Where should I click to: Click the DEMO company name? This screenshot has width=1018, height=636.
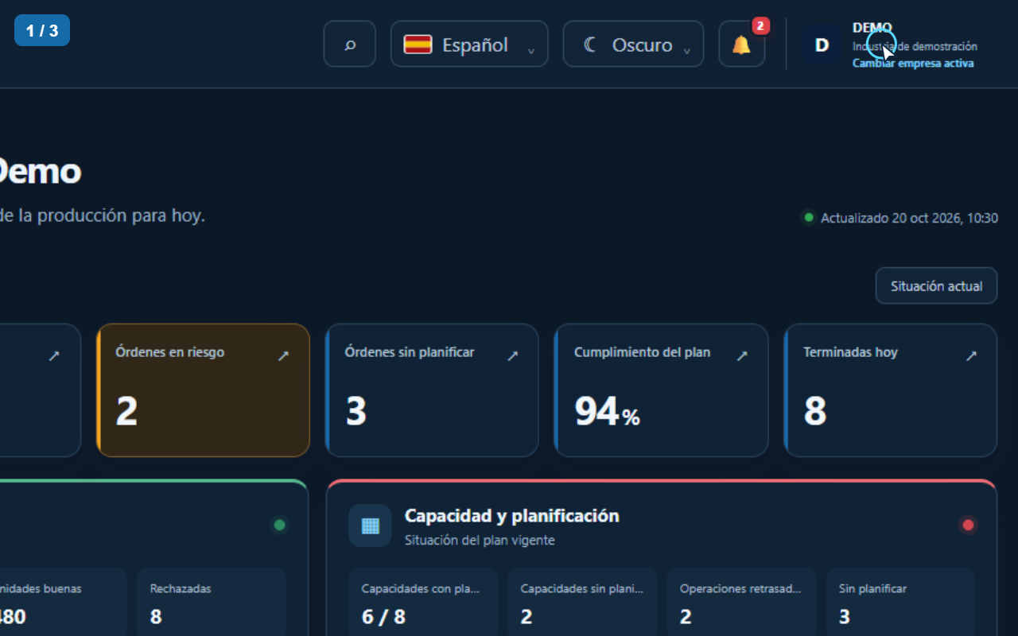pos(872,28)
